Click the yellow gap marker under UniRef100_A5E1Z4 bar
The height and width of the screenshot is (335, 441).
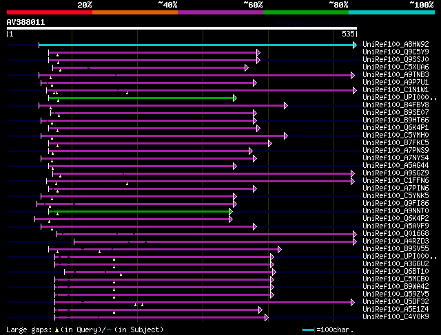[x=114, y=312]
